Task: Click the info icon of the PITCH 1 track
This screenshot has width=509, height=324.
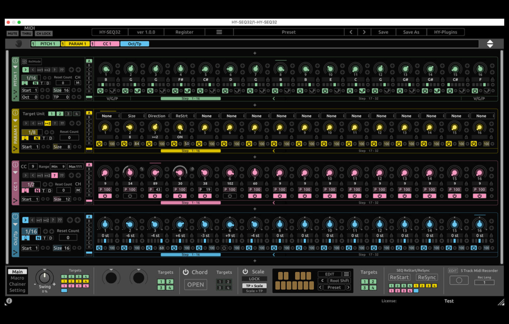Action: [15, 61]
